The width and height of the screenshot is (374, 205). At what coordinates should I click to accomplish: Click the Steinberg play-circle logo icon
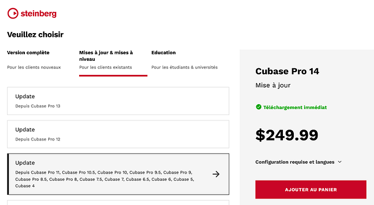[x=12, y=14]
